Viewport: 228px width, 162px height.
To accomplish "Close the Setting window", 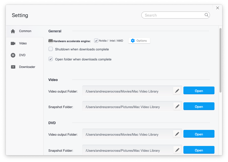I will click(x=217, y=8).
